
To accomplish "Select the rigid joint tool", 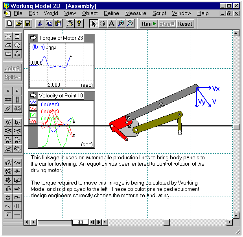I will 17,123.
